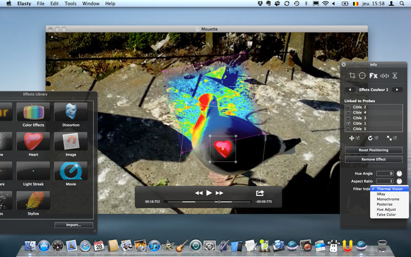Switch to the Fx effects tab
Screen dimensions: 411x257
(x=373, y=76)
